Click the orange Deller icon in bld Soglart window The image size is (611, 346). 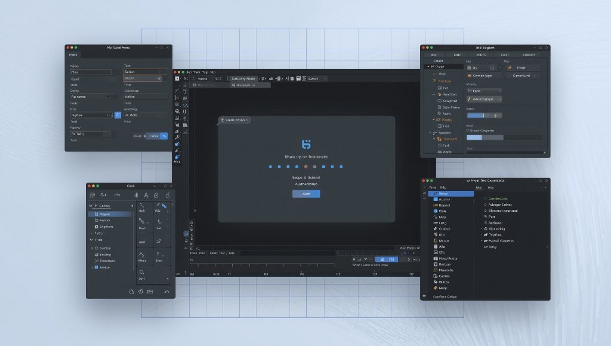510,68
